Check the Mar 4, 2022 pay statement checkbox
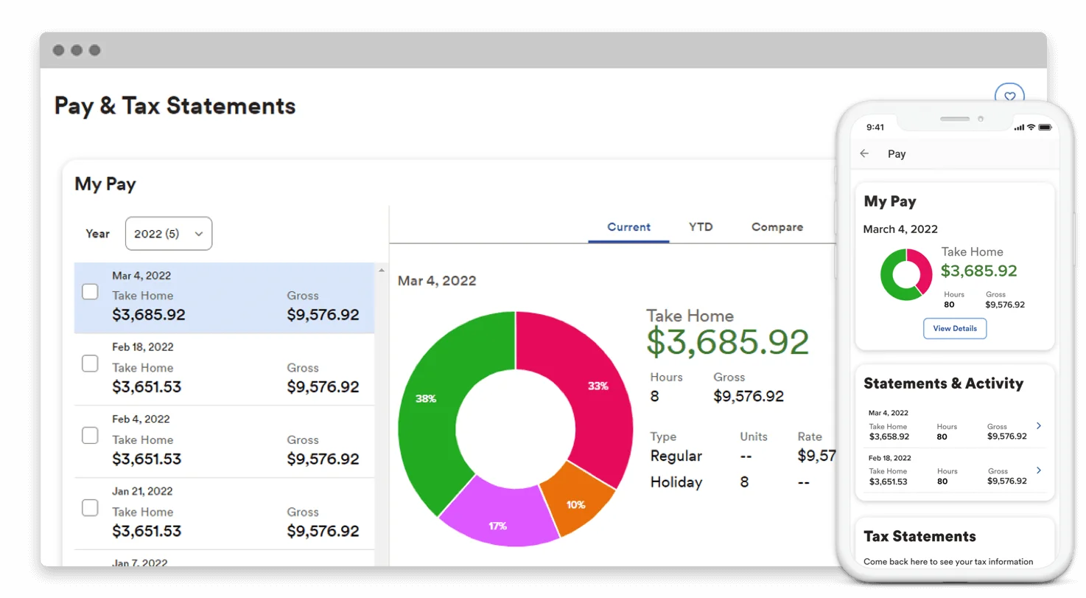This screenshot has height=598, width=1086. tap(89, 291)
